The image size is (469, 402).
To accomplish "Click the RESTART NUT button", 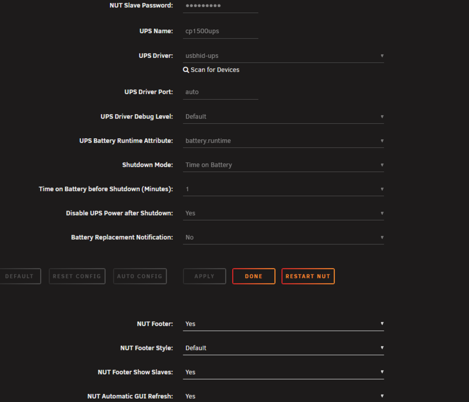I will pos(308,276).
